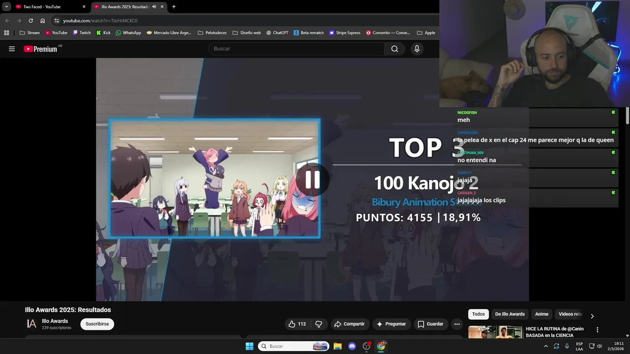Close the Illo Awards 2025 tab
This screenshot has height=354, width=630.
click(x=162, y=7)
